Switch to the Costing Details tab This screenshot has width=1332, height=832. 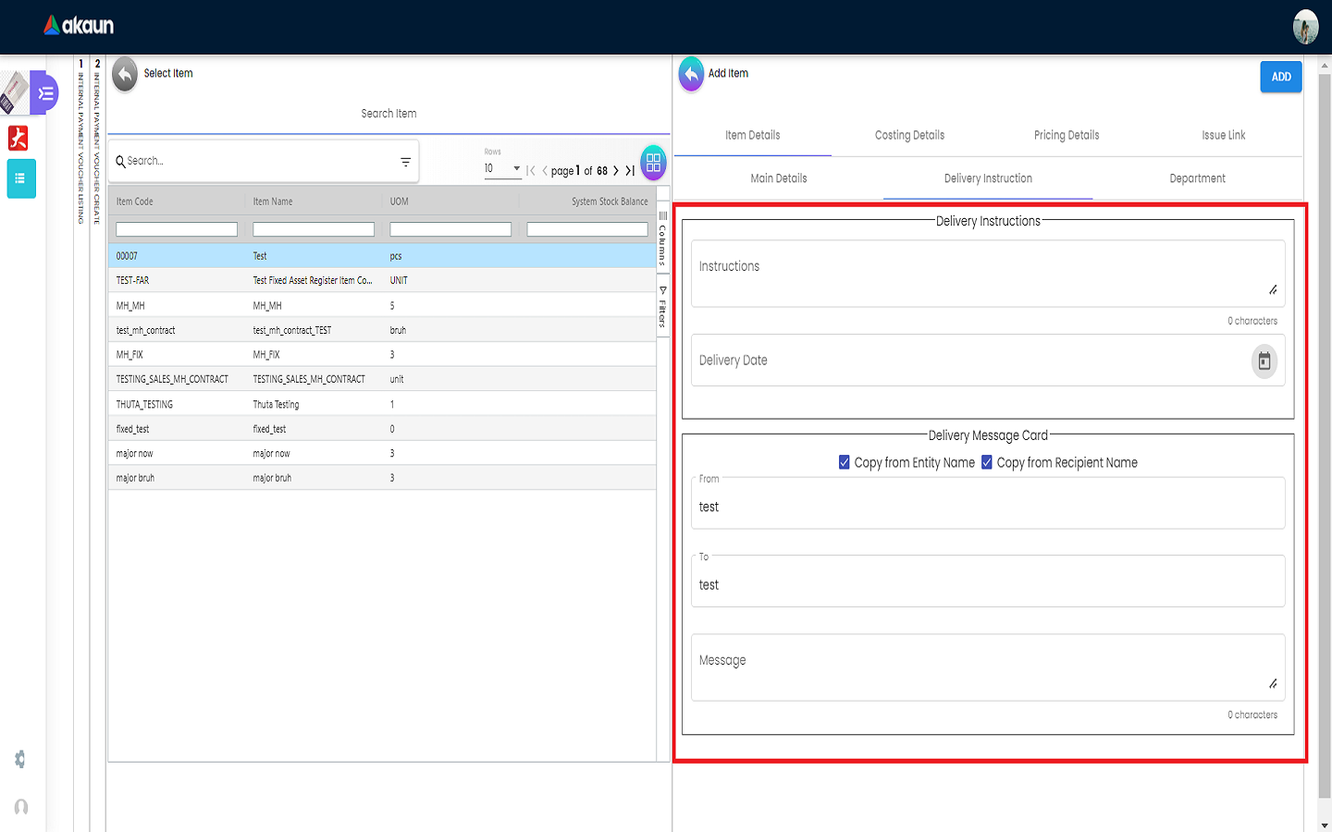(909, 135)
